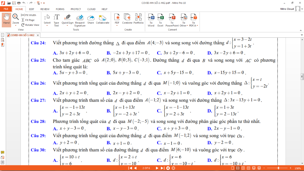Viewport: 304px width, 171px height.
Task: Open Attachments panel in sidebar
Action: tap(2, 157)
